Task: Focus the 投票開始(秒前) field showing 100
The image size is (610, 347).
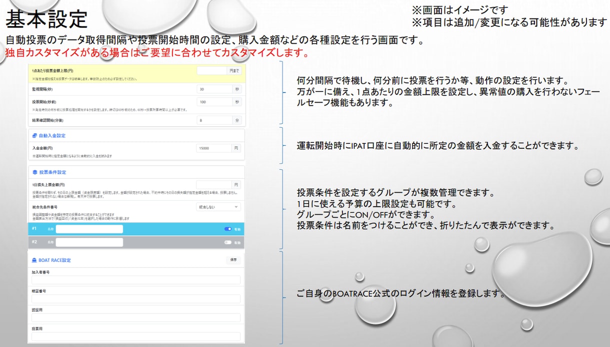Action: pos(214,102)
